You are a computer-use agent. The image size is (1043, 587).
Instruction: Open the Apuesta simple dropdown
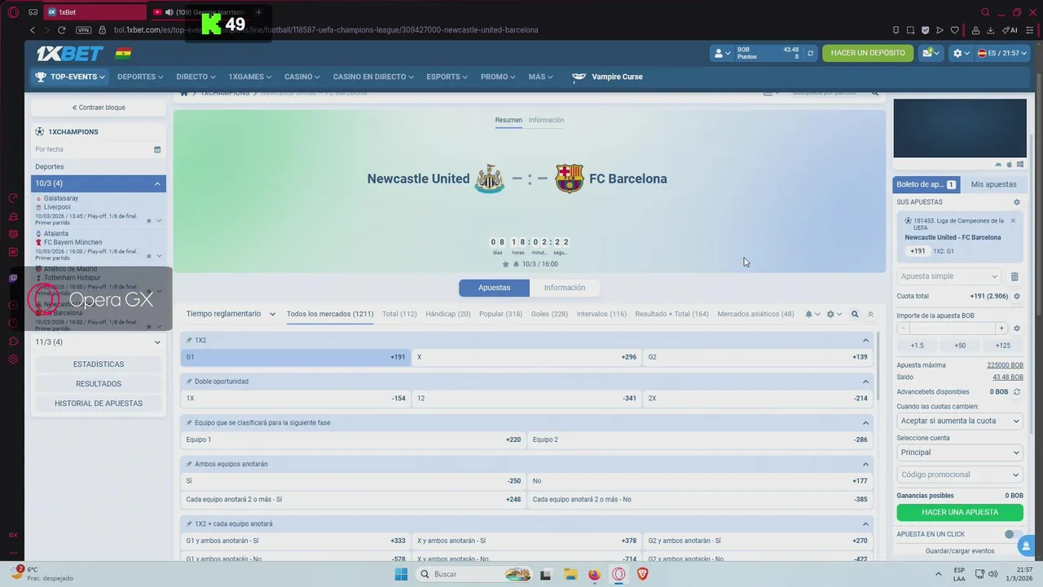950,277
